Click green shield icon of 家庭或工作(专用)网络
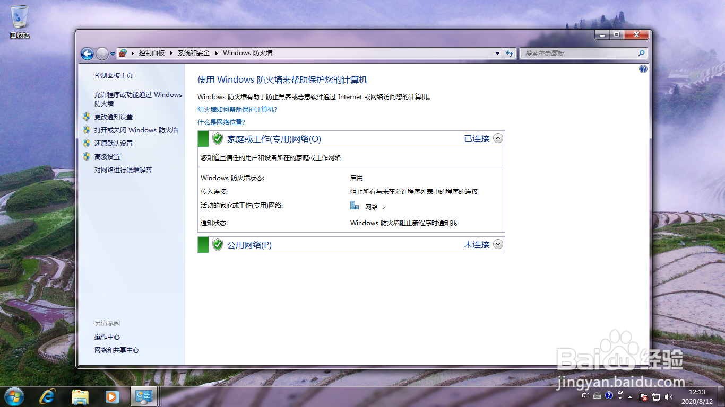The height and width of the screenshot is (407, 725). tap(217, 139)
